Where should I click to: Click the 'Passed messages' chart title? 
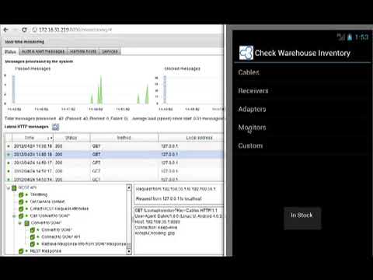pyautogui.click(x=33, y=68)
